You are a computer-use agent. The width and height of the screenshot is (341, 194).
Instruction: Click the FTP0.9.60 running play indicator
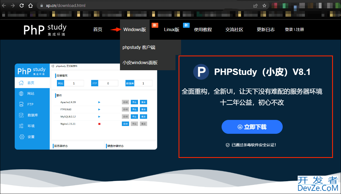(x=99, y=109)
